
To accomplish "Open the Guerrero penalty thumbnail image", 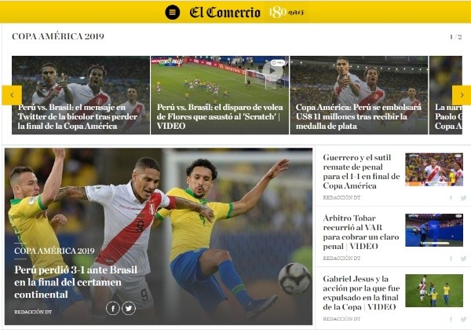I will point(434,170).
